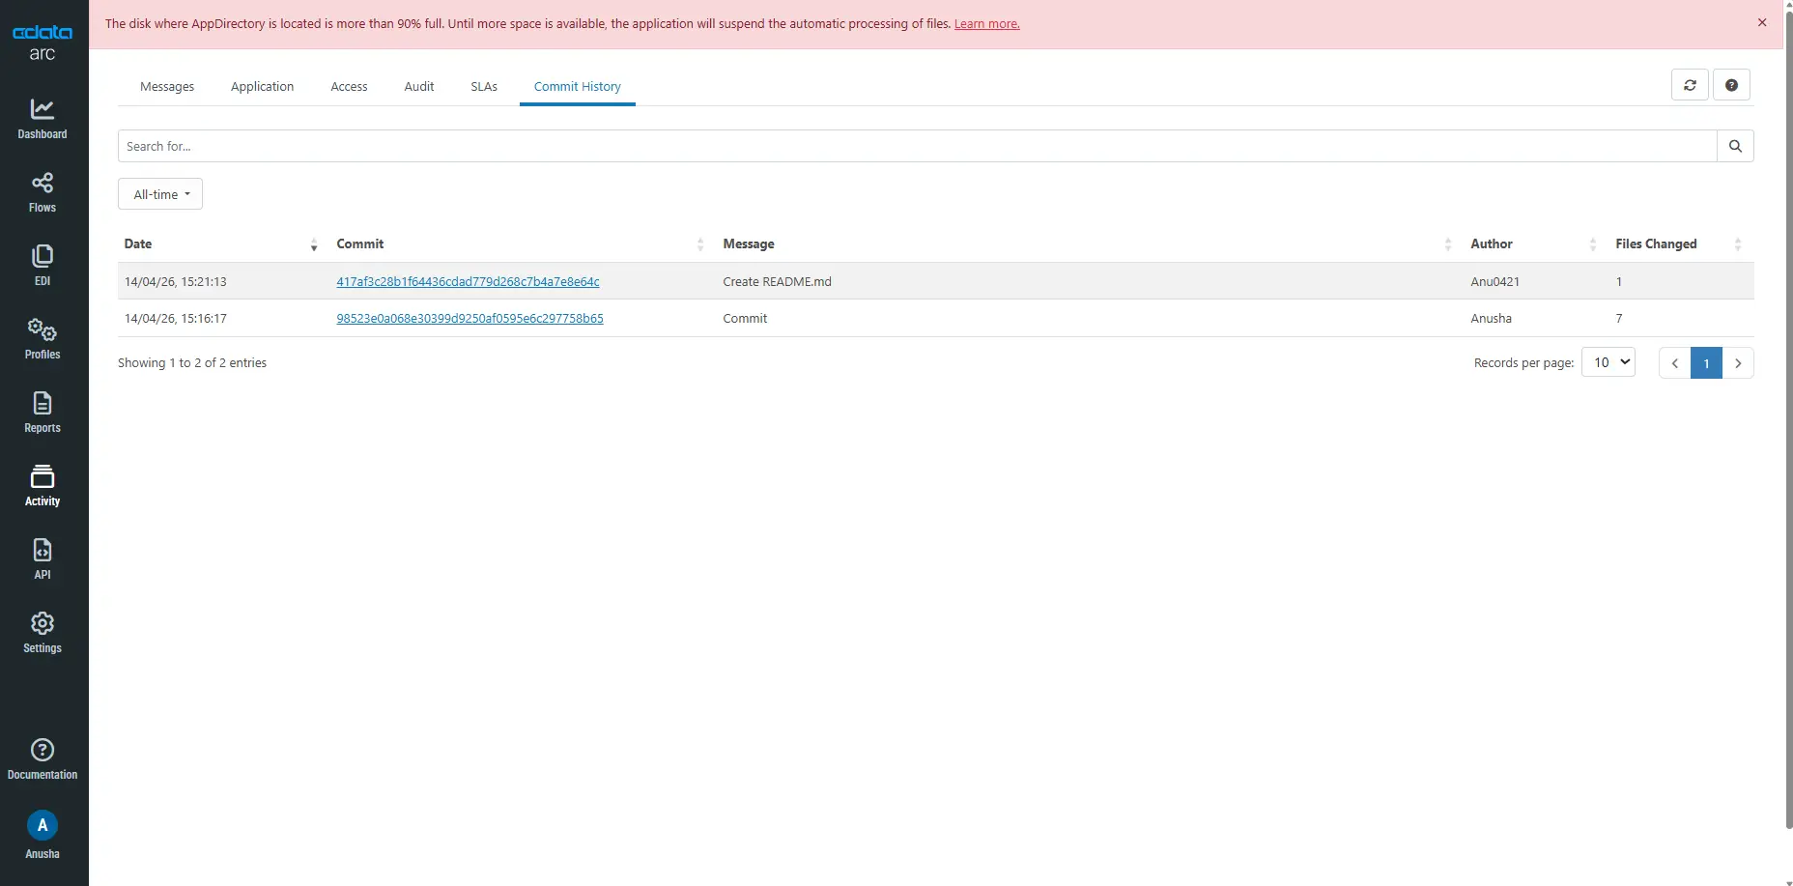This screenshot has width=1793, height=886.
Task: Switch to the Application tab
Action: coord(262,86)
